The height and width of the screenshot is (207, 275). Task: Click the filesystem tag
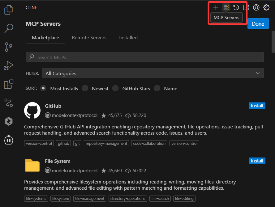[x=61, y=199]
